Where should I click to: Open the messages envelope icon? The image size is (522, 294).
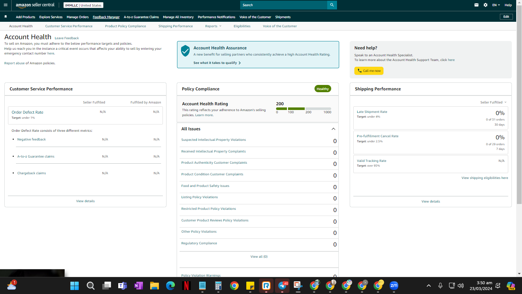point(477,5)
